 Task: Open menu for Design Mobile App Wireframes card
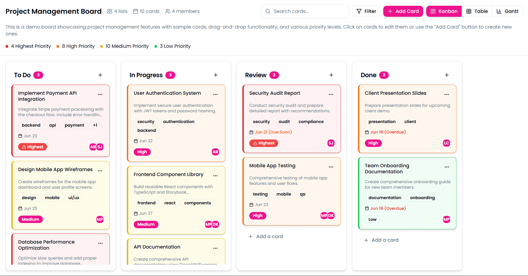(x=100, y=171)
